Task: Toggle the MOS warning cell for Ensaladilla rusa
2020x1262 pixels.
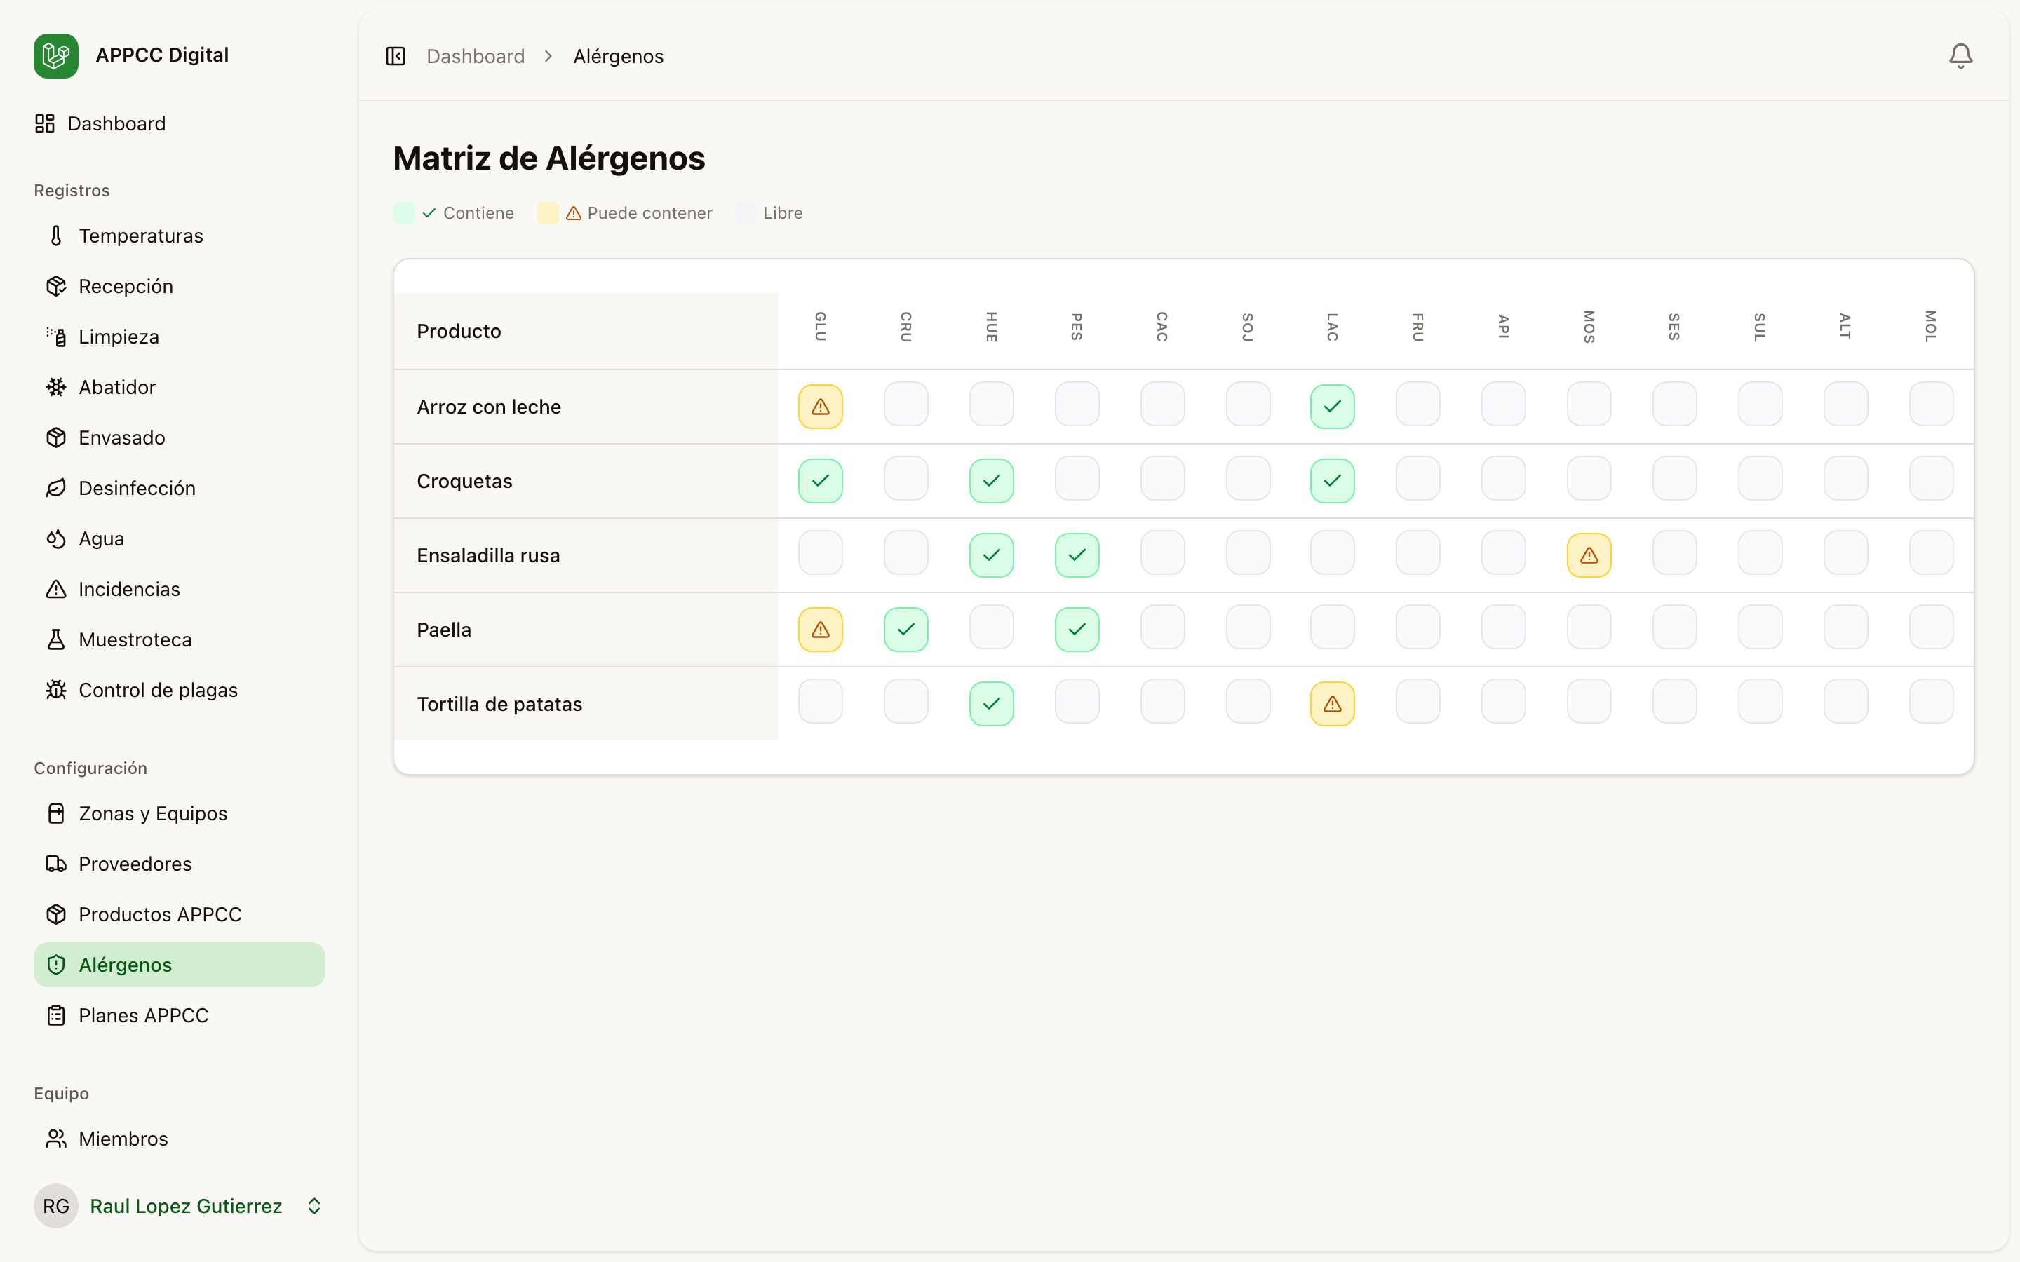Action: pos(1589,554)
